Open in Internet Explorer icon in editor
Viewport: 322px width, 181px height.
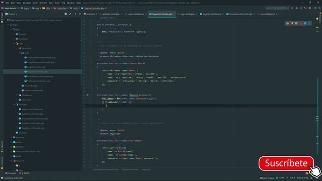(305, 23)
